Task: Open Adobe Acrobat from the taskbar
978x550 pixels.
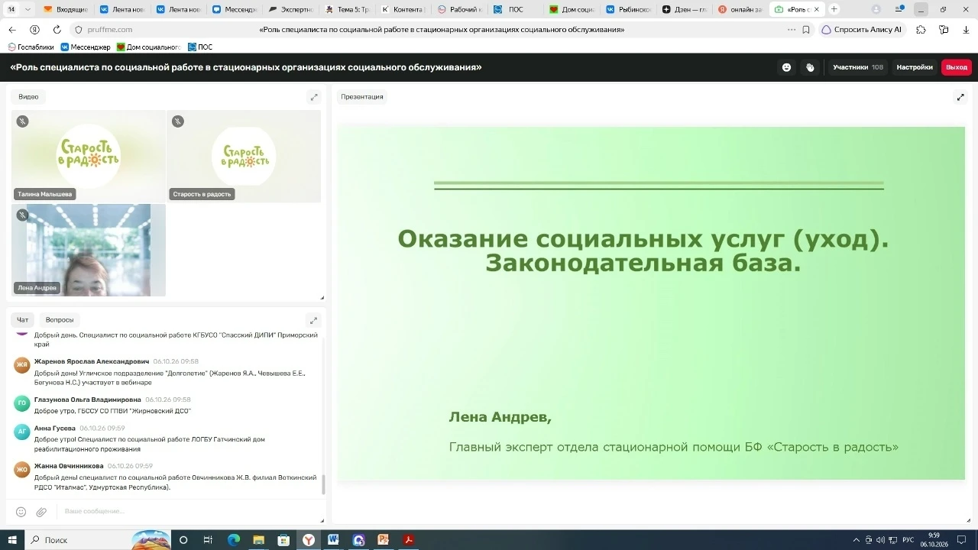Action: click(x=409, y=539)
